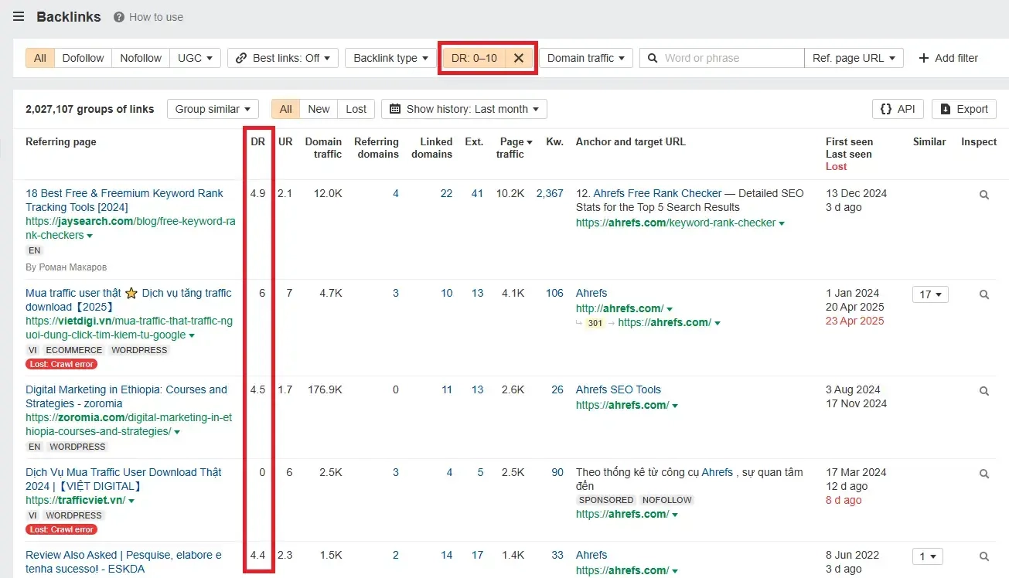
Task: Inspect the trafficviet.vn backlink row
Action: point(983,474)
